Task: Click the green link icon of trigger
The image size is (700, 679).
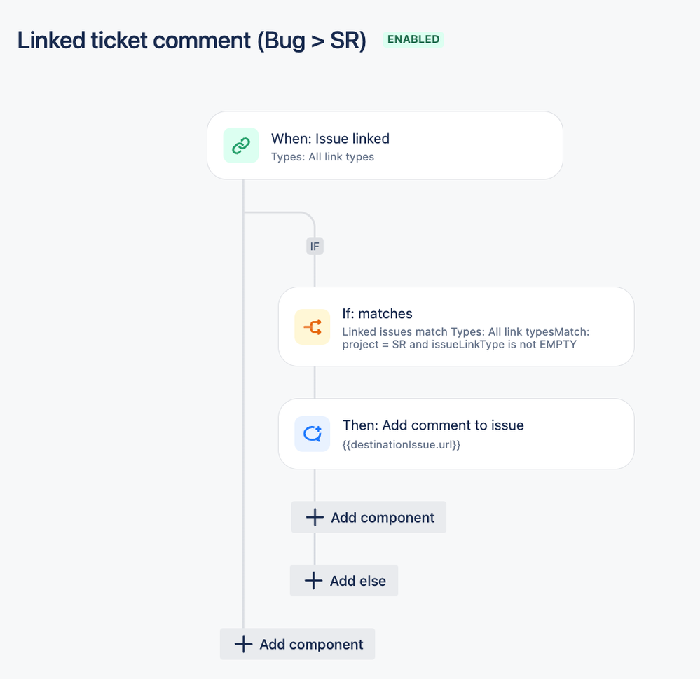Action: [241, 146]
